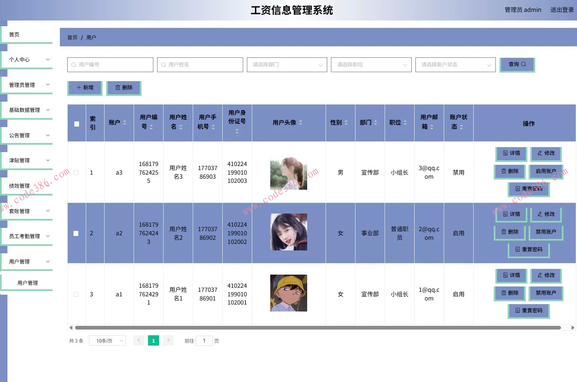Open avatar thumbnail for account a1
The width and height of the screenshot is (577, 382).
click(x=289, y=293)
